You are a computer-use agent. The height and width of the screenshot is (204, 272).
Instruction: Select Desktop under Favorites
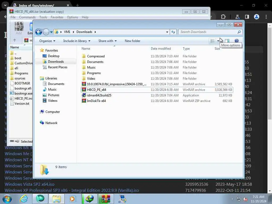pyautogui.click(x=54, y=56)
